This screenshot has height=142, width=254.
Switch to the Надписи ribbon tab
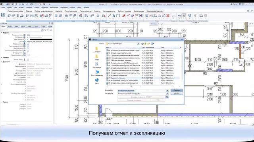[58, 11]
